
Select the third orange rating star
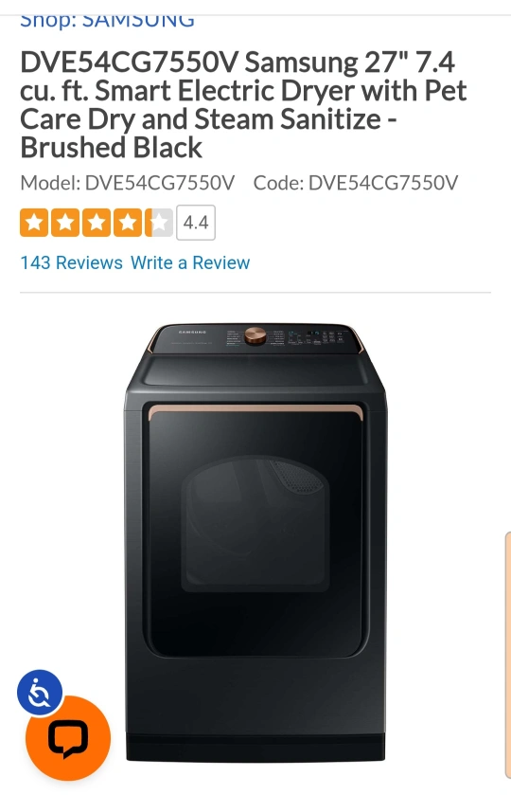[97, 223]
